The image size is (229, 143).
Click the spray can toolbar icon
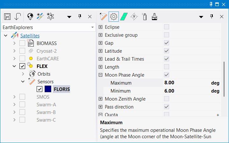(144, 17)
